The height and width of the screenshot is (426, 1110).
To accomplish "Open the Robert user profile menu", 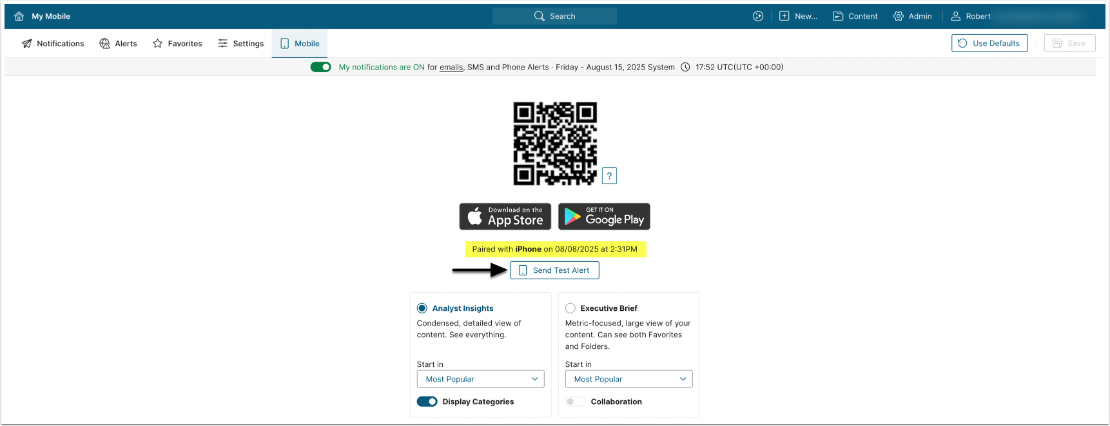I will coord(970,16).
